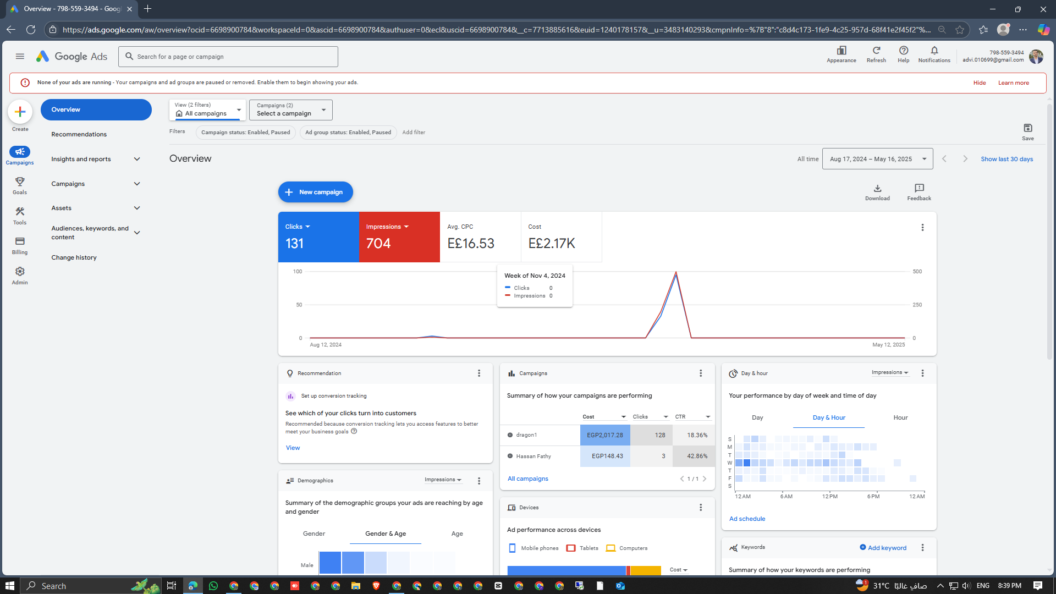
Task: Open Change history page
Action: click(74, 257)
